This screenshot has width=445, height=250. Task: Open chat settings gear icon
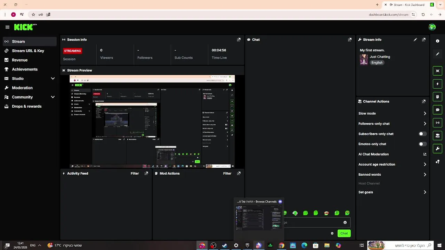coord(332,233)
